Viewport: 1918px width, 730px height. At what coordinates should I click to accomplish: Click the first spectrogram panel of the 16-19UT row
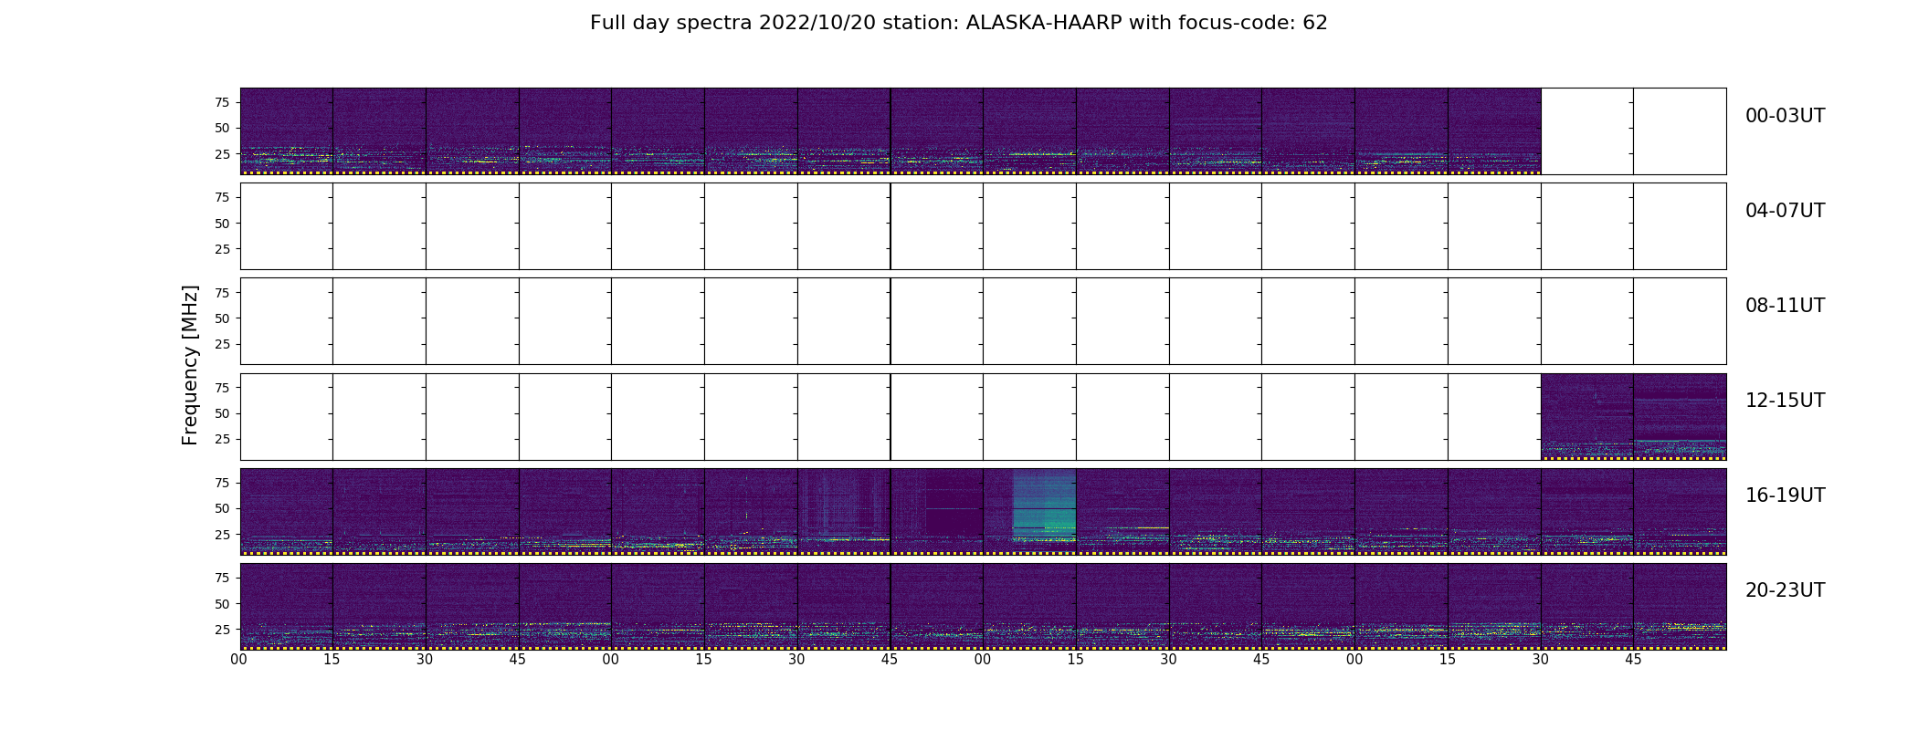[286, 511]
